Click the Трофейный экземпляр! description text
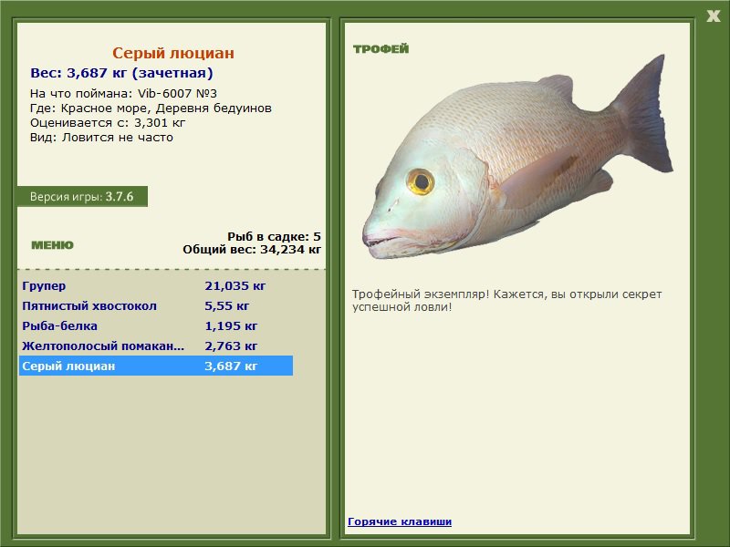The height and width of the screenshot is (547, 730). pyautogui.click(x=506, y=301)
